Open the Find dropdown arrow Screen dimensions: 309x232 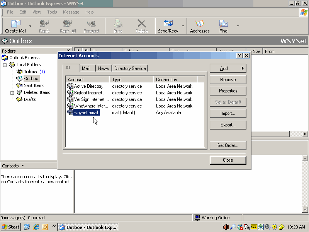click(x=238, y=26)
